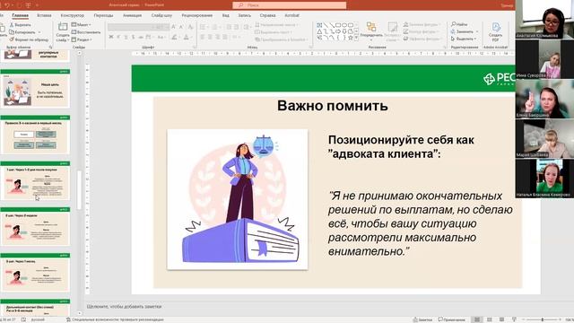
Task: Click the Cut (Вырезать) icon
Action: 12,25
